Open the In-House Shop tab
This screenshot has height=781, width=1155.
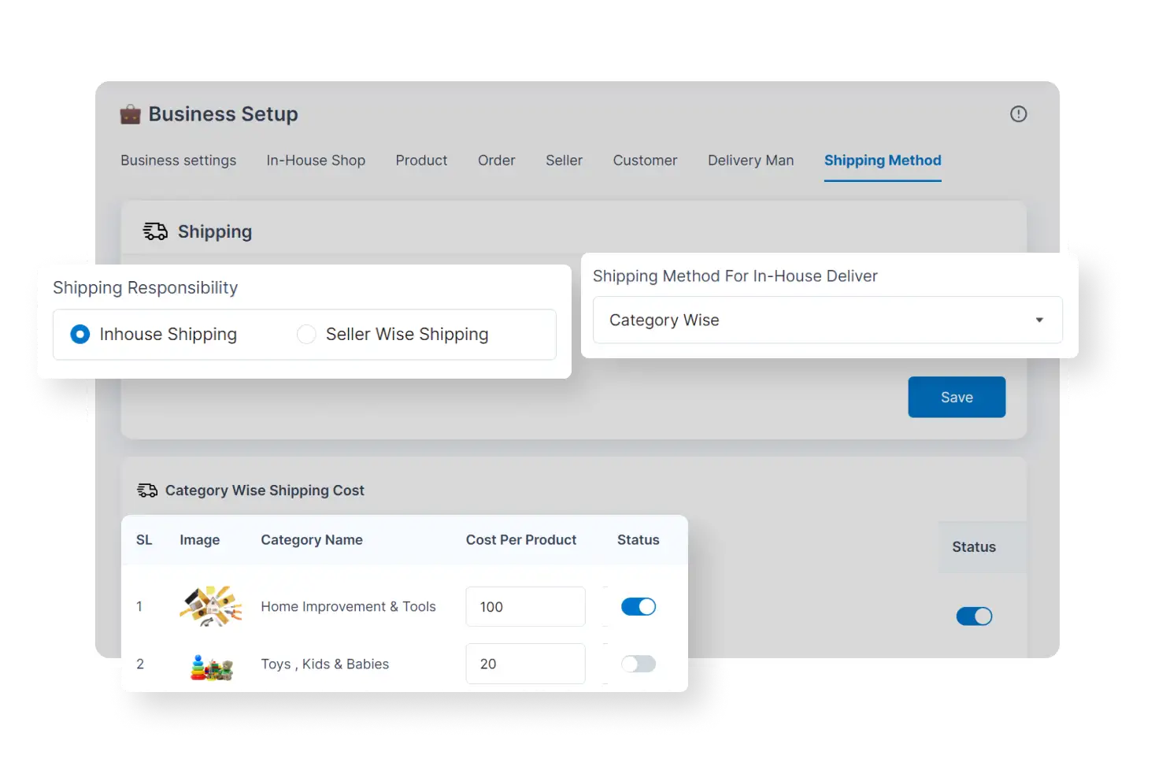[x=316, y=160]
